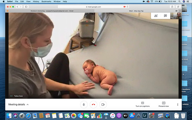
Task: Click the red camera-in-use indicator in address bar
Action: pyautogui.click(x=125, y=7)
